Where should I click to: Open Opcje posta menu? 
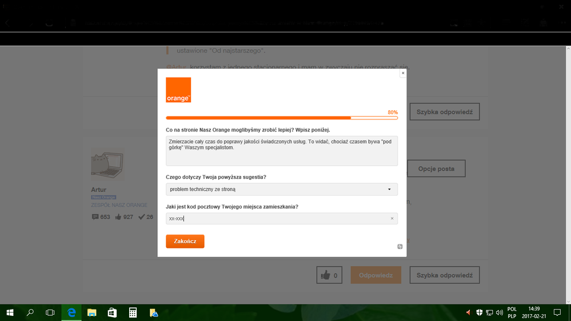point(436,168)
